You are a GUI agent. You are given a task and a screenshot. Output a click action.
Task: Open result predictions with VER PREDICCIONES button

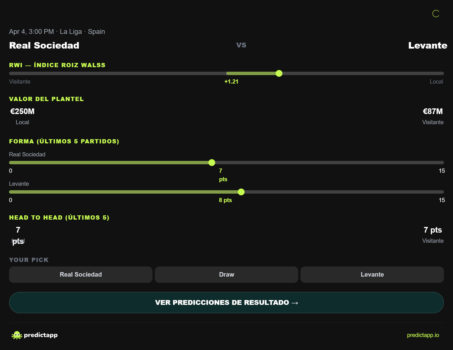pyautogui.click(x=226, y=302)
